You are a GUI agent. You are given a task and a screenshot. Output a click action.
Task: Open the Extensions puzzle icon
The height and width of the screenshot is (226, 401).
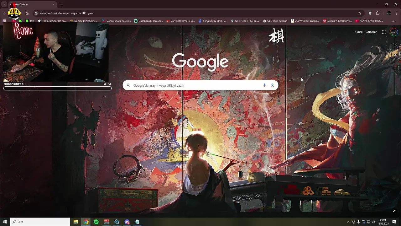tap(378, 13)
